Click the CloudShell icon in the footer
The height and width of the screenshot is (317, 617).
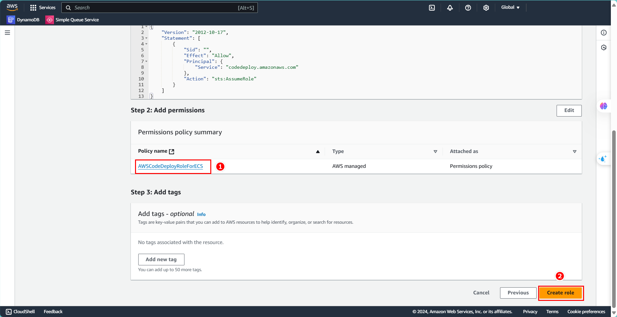tap(9, 312)
